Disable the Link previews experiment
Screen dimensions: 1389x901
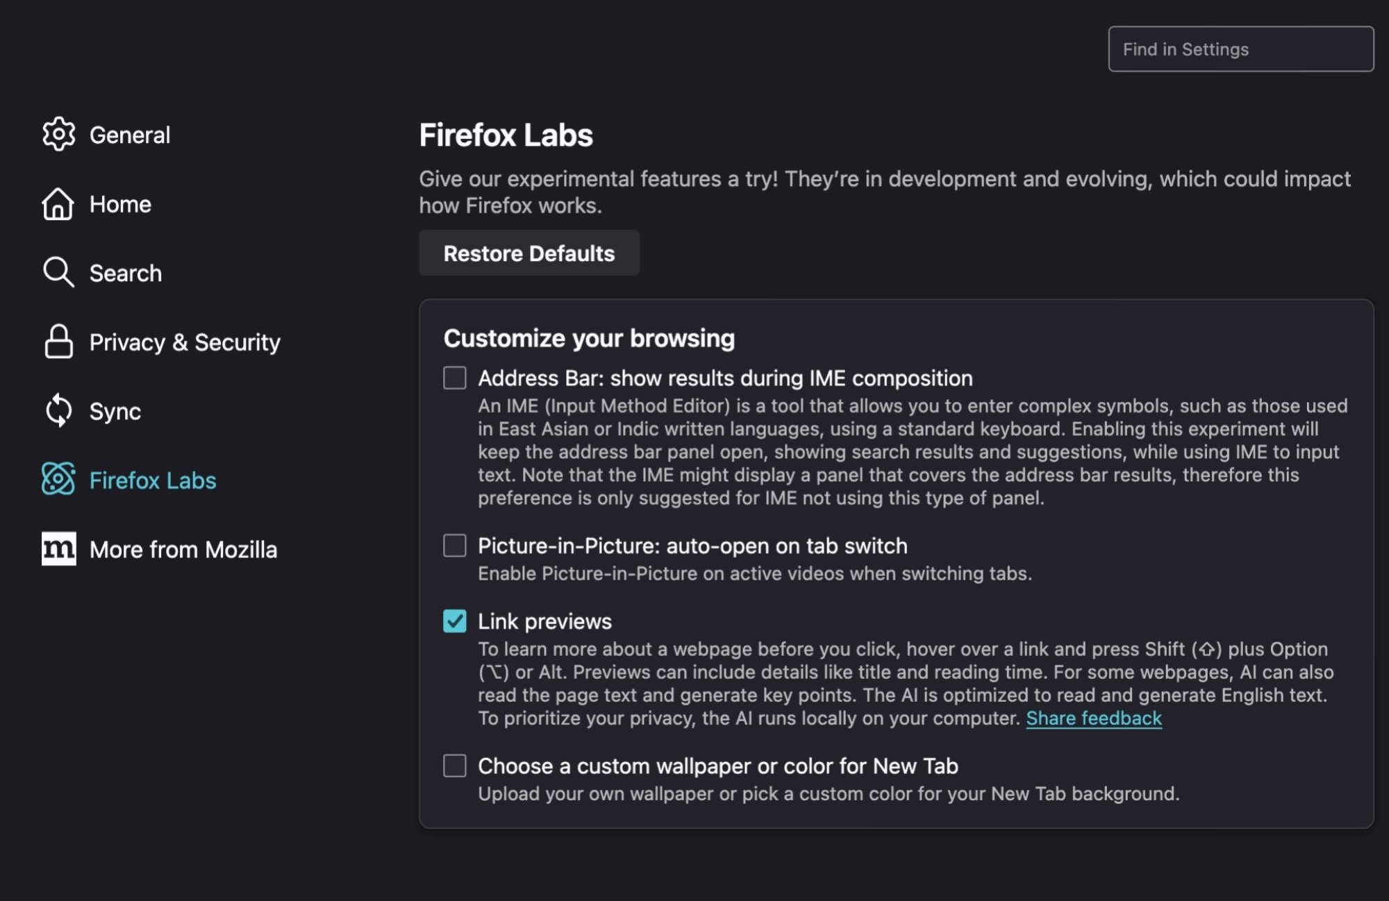coord(454,621)
